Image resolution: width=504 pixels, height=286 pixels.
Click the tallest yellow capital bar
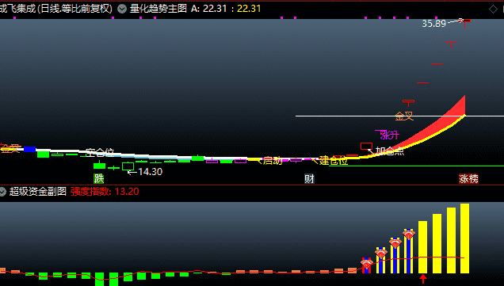tap(465, 238)
